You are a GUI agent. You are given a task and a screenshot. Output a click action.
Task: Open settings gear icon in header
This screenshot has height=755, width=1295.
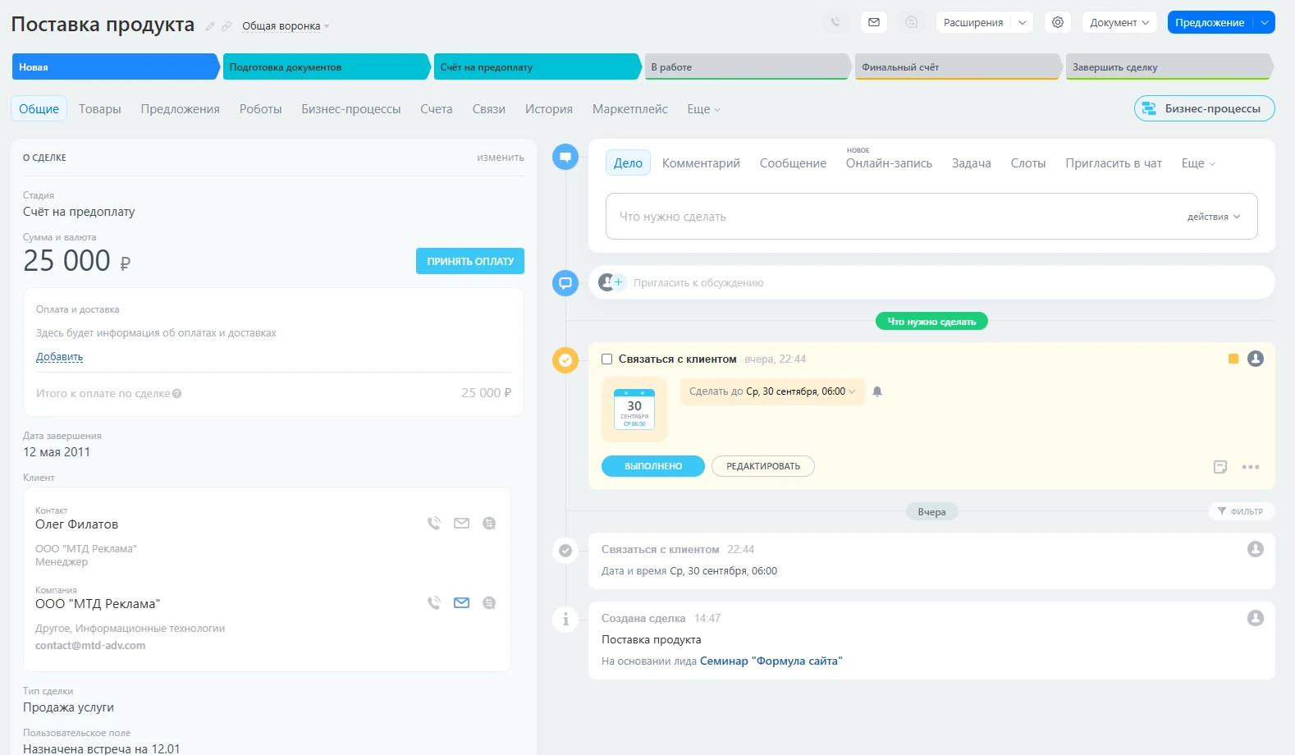pyautogui.click(x=1058, y=22)
